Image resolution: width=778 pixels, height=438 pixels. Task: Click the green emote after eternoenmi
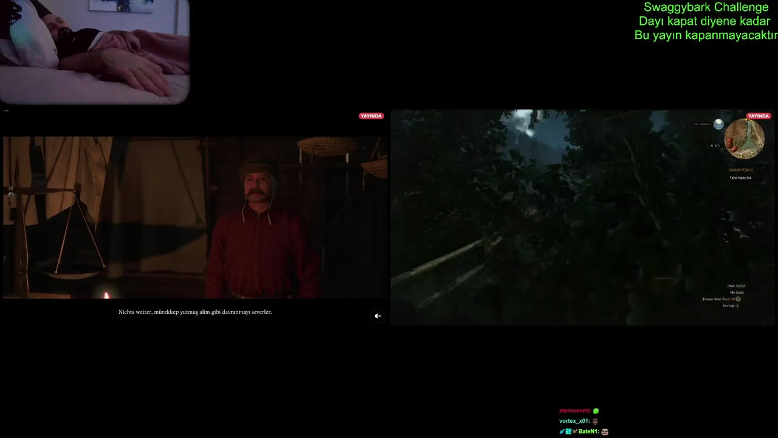(596, 411)
